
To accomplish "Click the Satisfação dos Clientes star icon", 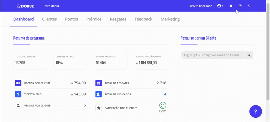I will [x=99, y=108].
